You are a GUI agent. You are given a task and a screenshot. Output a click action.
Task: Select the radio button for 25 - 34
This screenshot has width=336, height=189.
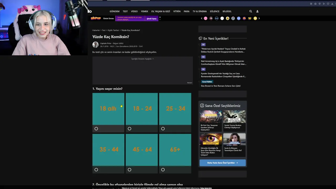pyautogui.click(x=163, y=129)
